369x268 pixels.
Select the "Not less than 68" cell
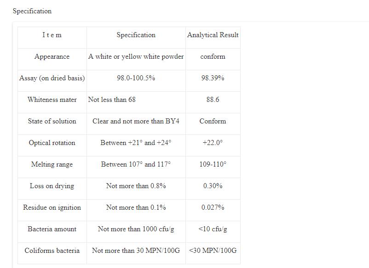point(112,100)
